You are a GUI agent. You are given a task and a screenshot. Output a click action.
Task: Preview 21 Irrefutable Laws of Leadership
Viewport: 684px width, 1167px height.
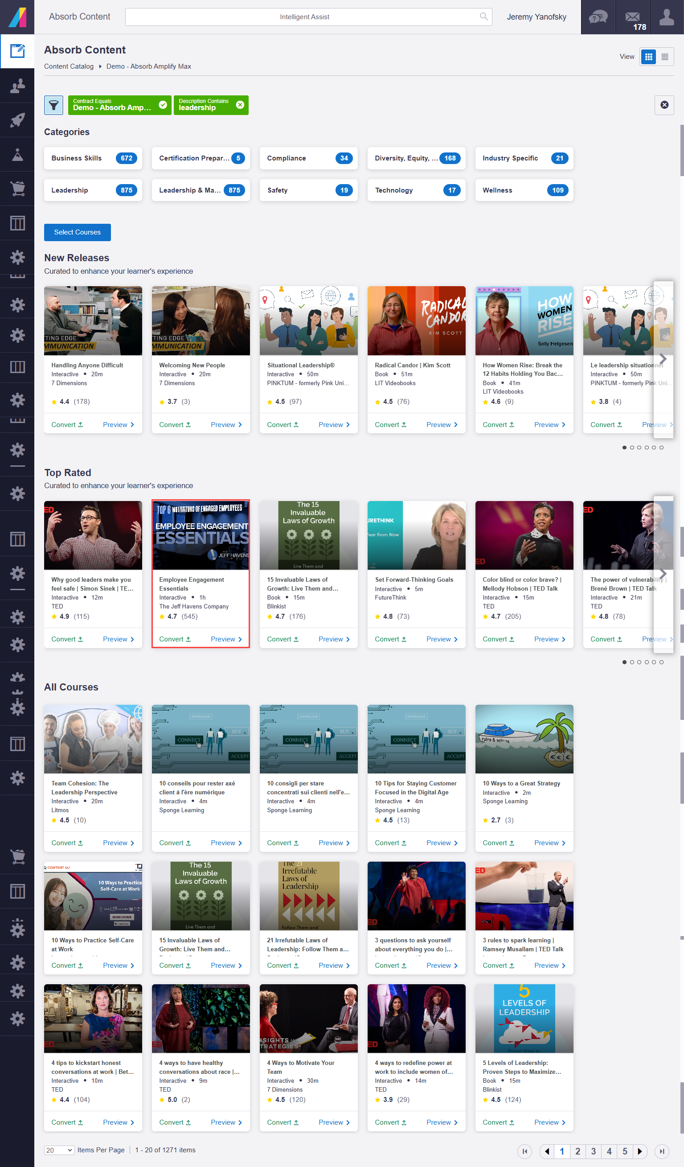[334, 966]
